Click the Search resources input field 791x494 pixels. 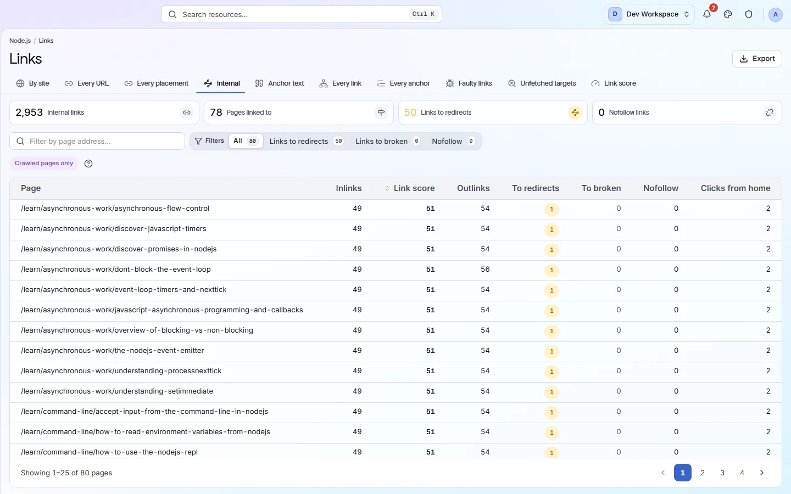coord(301,14)
